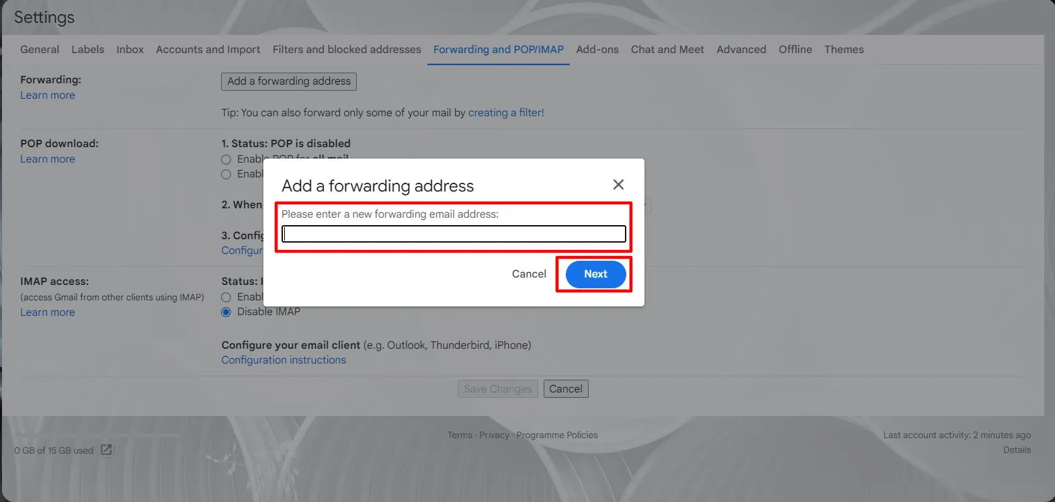This screenshot has width=1055, height=502.
Task: Select Forwarding and POP/IMAP tab
Action: tap(499, 50)
